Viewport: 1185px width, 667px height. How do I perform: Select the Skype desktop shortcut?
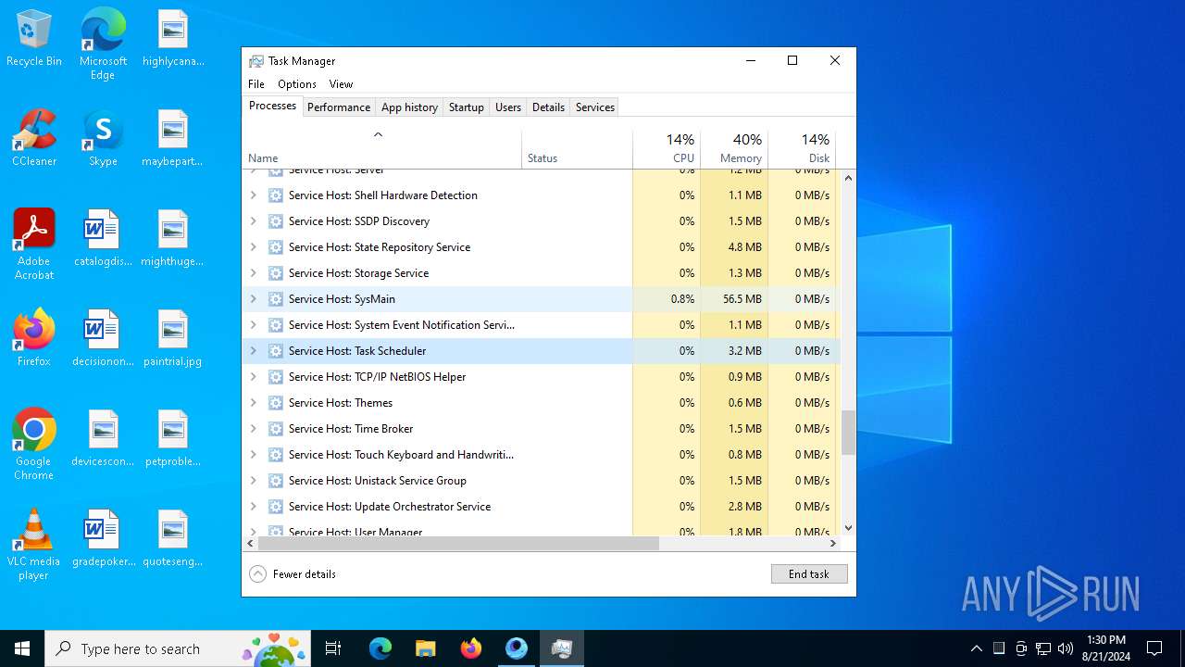point(103,138)
